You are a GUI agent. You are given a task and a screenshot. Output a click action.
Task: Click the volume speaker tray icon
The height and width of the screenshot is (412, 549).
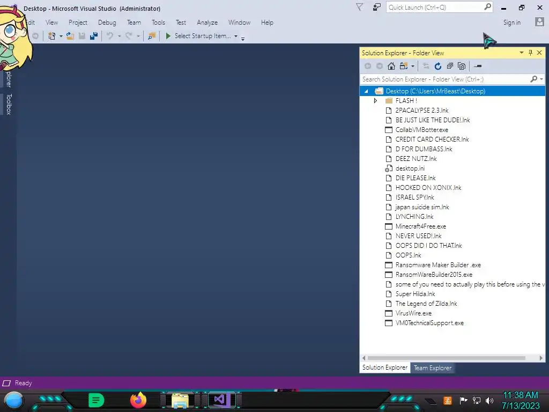point(489,400)
